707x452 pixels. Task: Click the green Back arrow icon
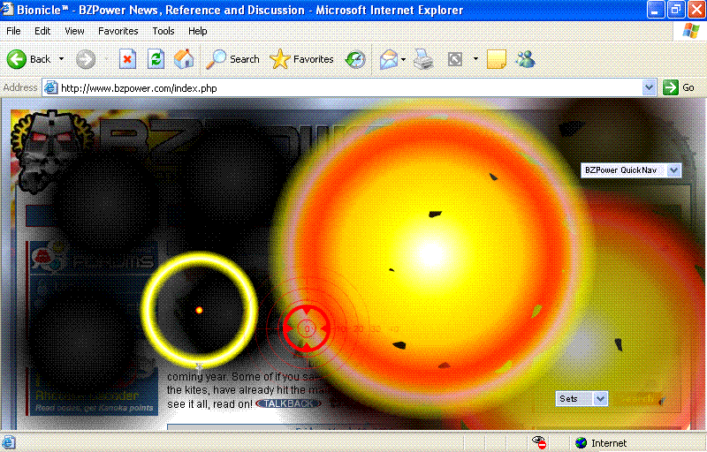coord(17,59)
